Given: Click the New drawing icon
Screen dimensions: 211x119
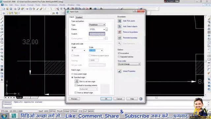Looking at the screenshot, I should (4, 9).
